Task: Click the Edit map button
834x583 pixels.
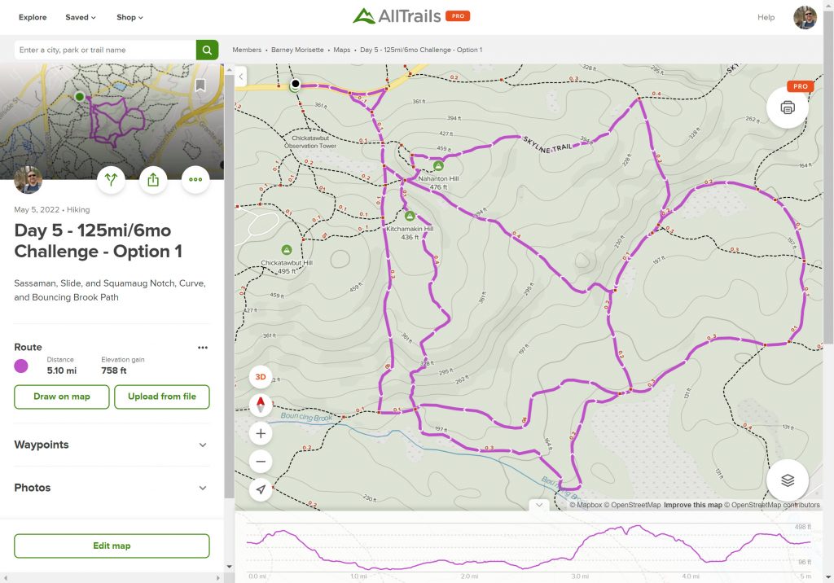Action: (112, 546)
